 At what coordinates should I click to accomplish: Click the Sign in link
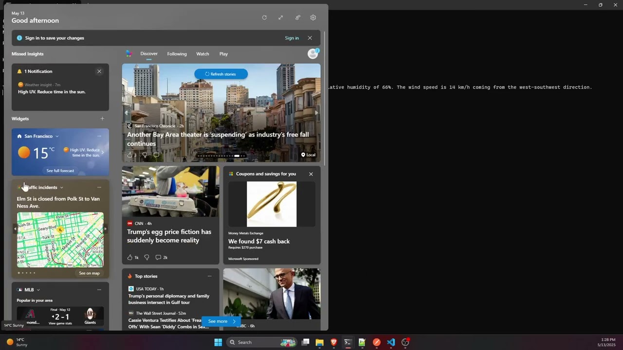pyautogui.click(x=292, y=38)
